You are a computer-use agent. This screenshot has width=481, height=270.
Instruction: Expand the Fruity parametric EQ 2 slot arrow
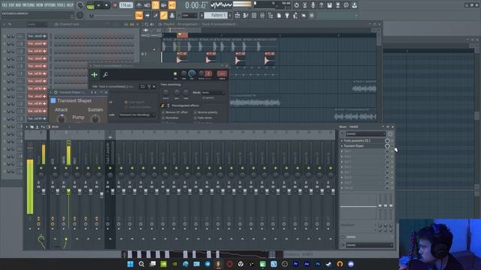[342, 141]
